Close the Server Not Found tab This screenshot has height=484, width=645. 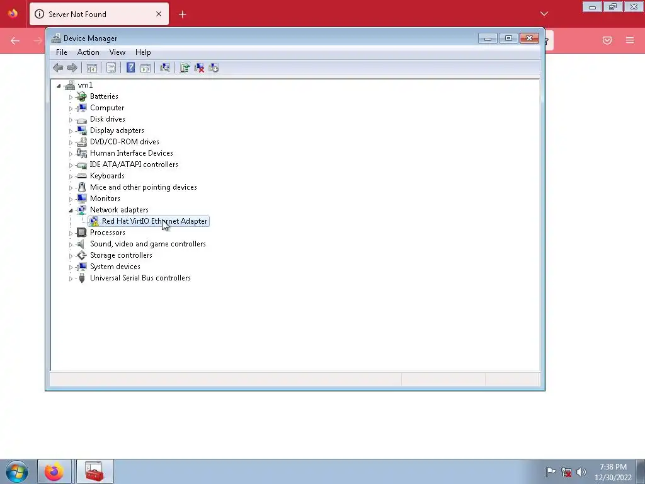(x=159, y=14)
